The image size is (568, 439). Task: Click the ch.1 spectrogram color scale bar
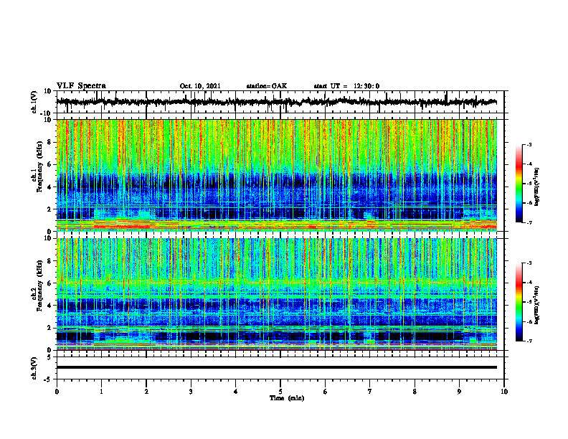519,184
